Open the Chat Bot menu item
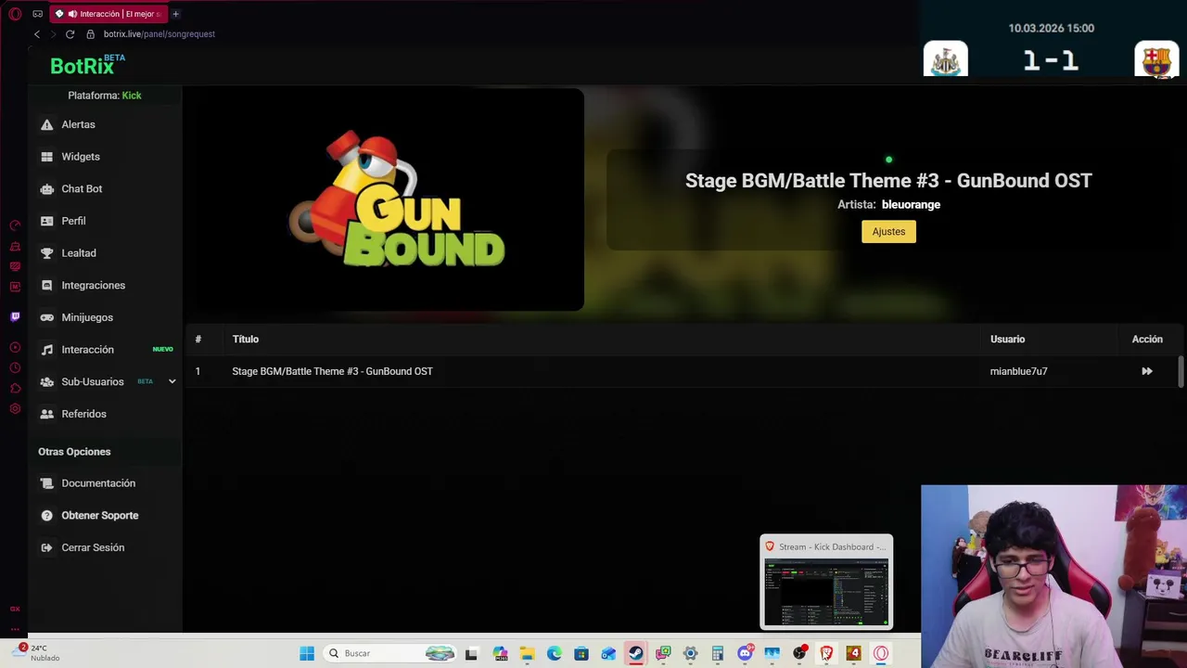Viewport: 1187px width, 668px height. pos(82,189)
